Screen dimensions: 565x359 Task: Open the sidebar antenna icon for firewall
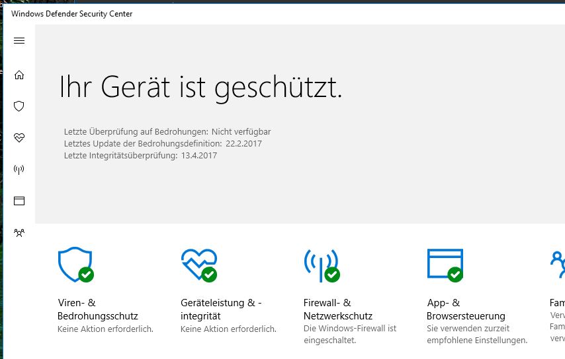(x=19, y=169)
